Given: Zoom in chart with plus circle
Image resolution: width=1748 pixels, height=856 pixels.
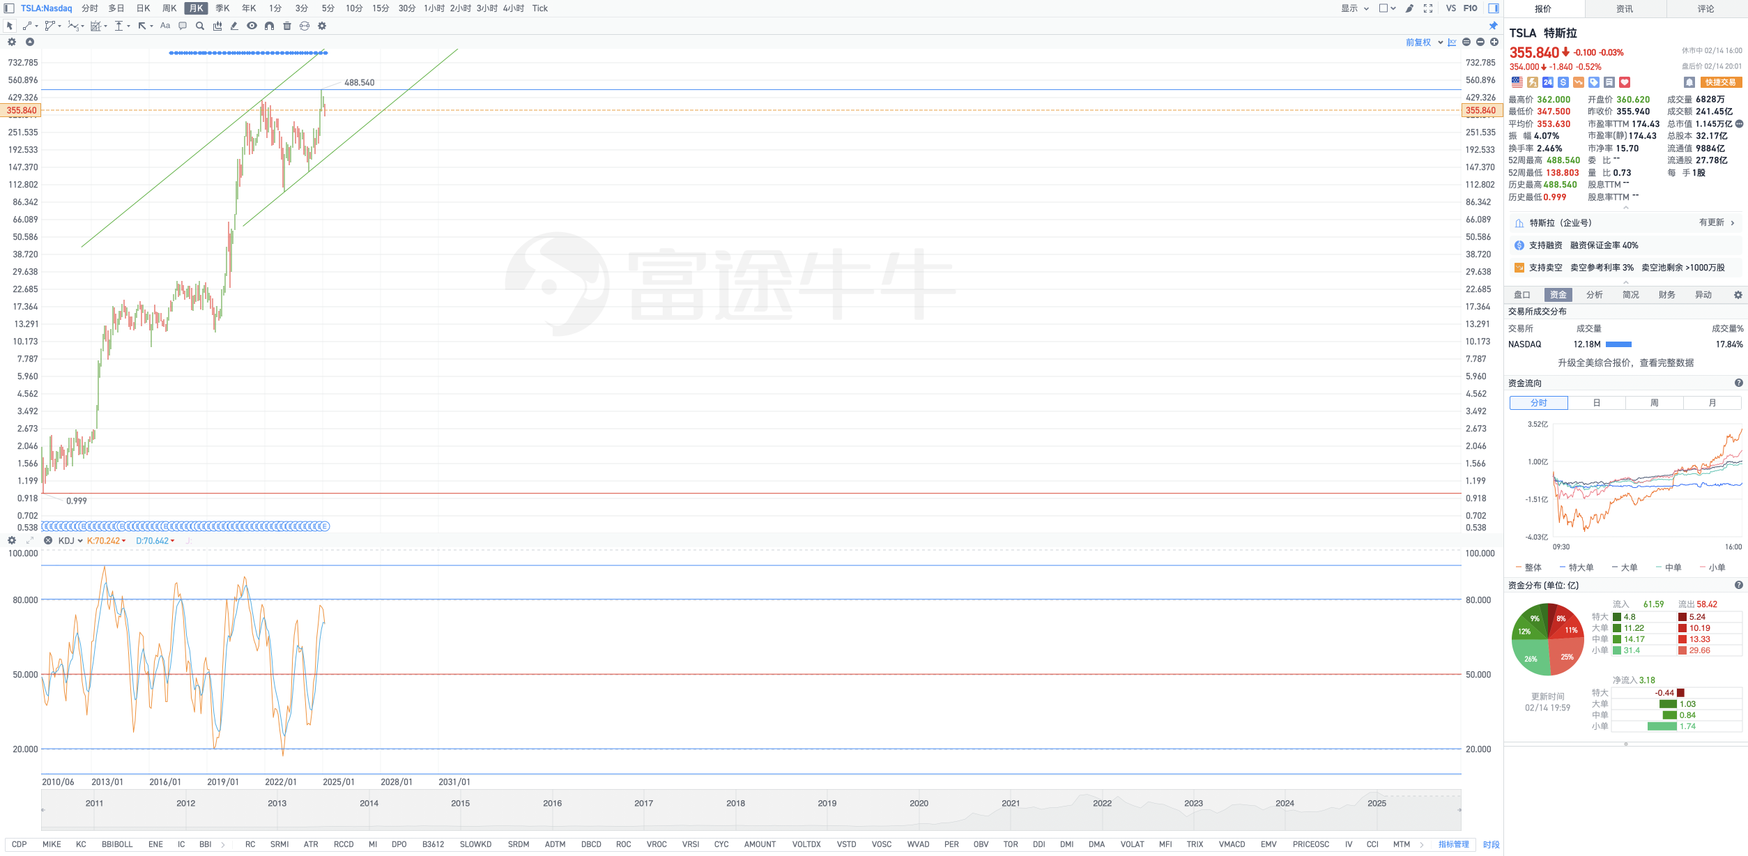Looking at the screenshot, I should [1494, 43].
